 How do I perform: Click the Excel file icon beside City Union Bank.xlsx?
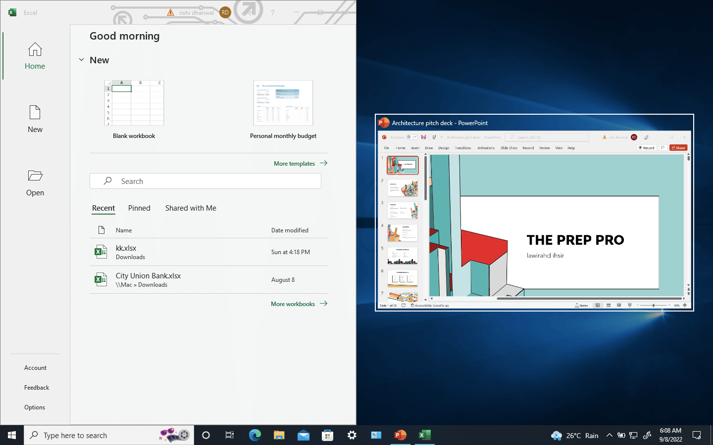click(x=101, y=279)
